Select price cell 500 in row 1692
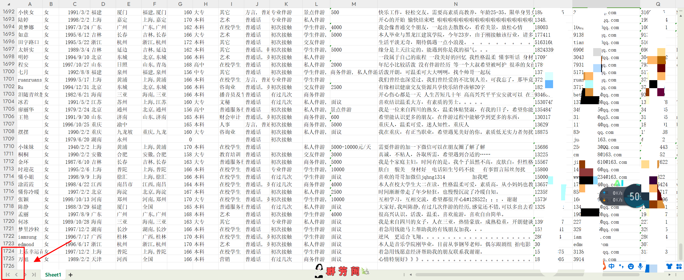684x280 pixels. point(354,12)
